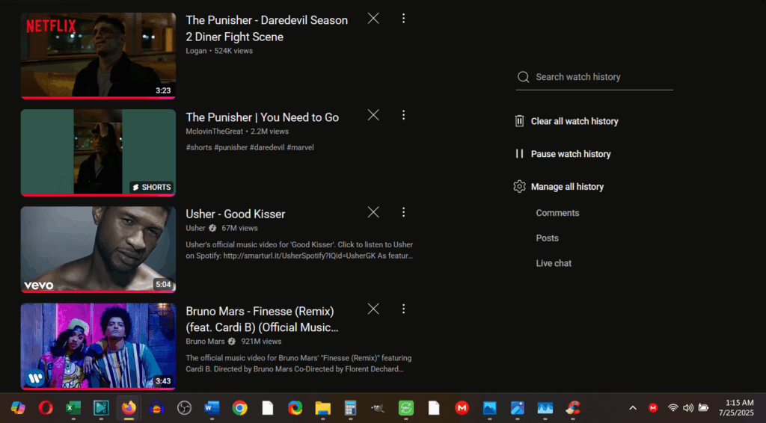
Task: Remove Bruno Mars Finesse Remix from history
Action: tap(373, 309)
